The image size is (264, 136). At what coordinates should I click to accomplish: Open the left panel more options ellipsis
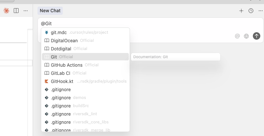26,11
